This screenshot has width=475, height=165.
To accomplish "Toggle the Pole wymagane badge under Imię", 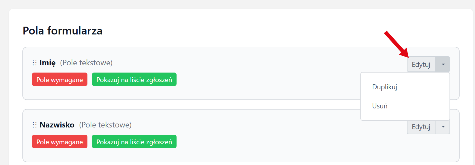I will click(x=60, y=80).
